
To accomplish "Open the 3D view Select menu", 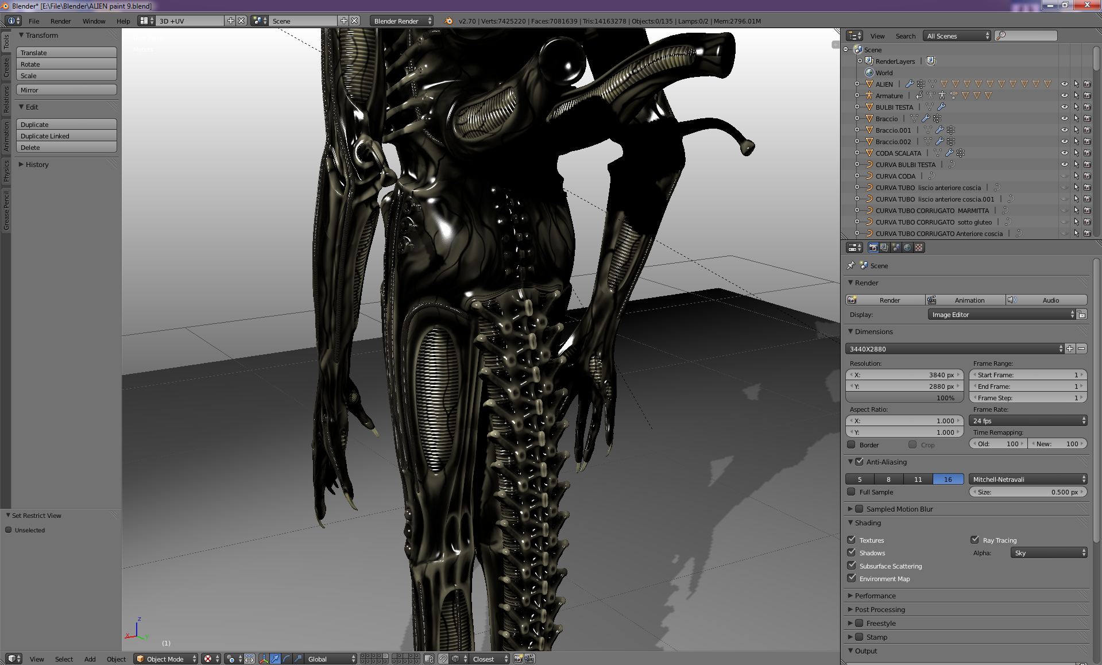I will [x=64, y=659].
